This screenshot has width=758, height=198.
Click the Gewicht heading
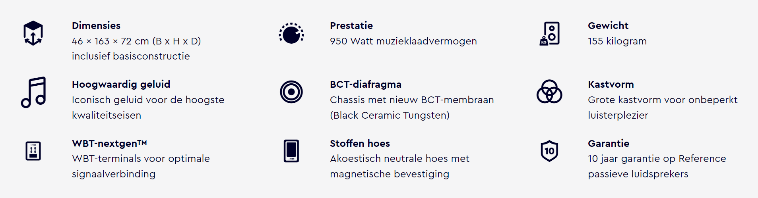(x=608, y=26)
